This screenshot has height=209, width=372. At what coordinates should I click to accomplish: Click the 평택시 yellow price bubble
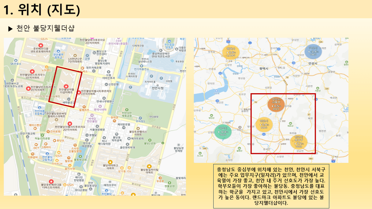(231, 52)
